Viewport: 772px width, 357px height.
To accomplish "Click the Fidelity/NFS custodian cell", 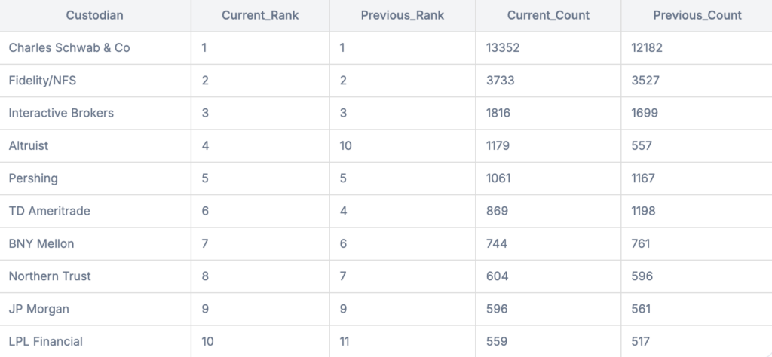I will point(95,80).
